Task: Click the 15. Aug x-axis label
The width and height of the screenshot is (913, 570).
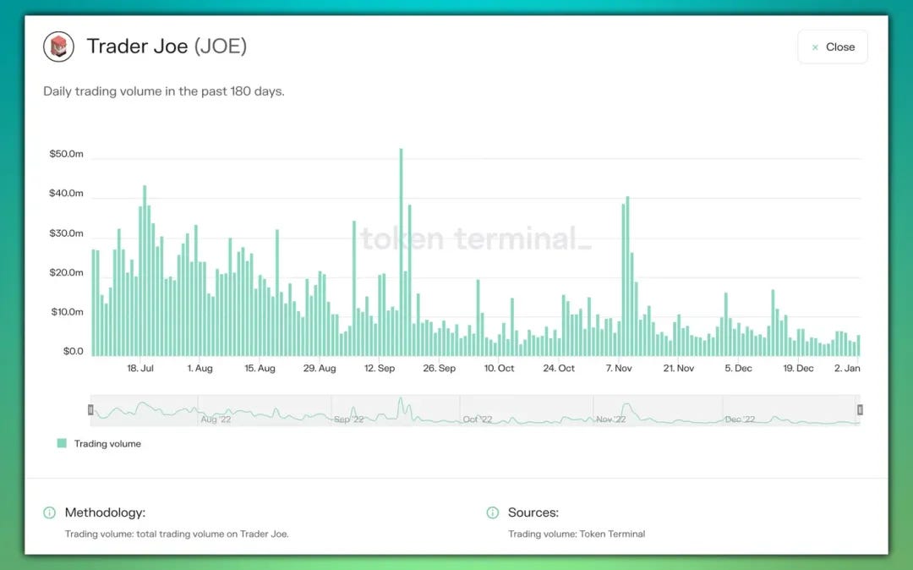Action: pos(260,368)
